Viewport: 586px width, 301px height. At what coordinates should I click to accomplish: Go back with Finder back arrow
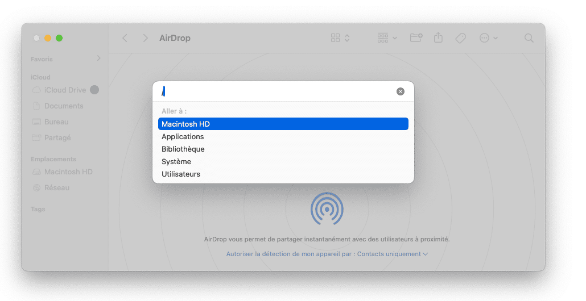125,38
